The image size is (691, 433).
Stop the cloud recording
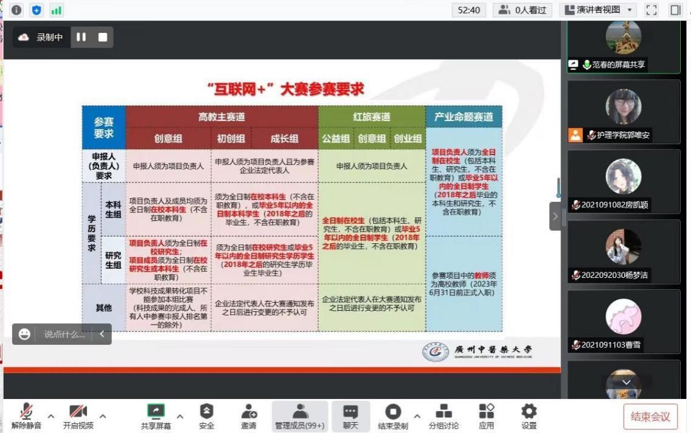(x=103, y=38)
